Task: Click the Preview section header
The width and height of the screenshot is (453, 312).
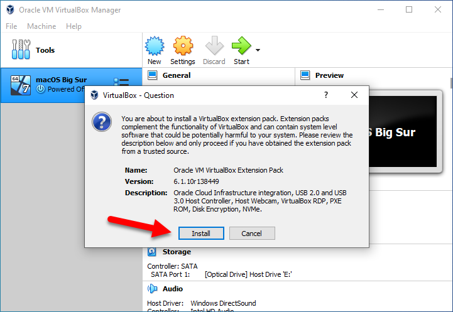Action: (x=329, y=75)
